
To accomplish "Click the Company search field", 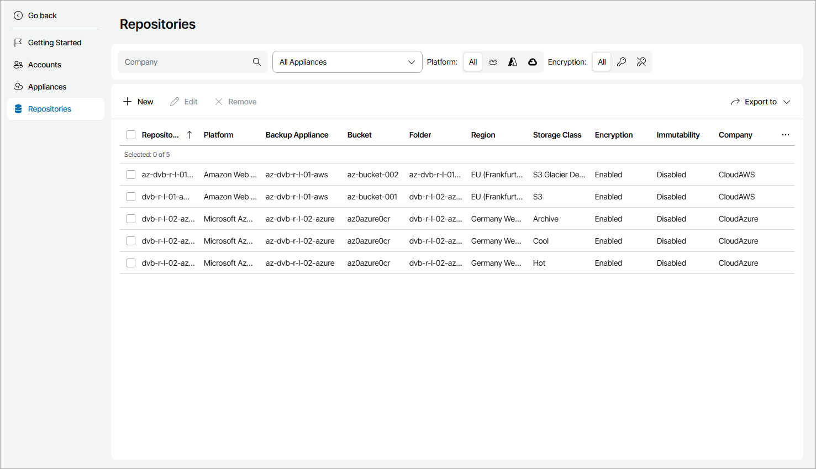I will (x=185, y=62).
